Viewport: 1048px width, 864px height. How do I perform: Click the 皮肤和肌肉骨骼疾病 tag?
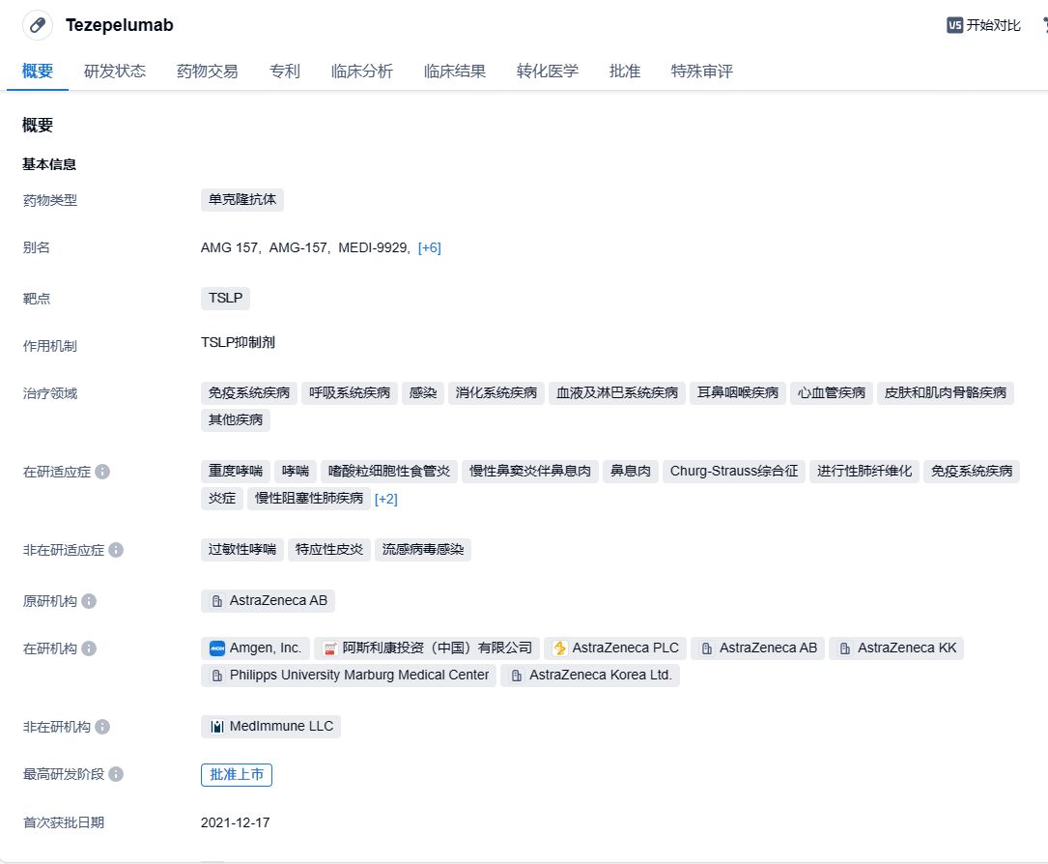tap(945, 393)
